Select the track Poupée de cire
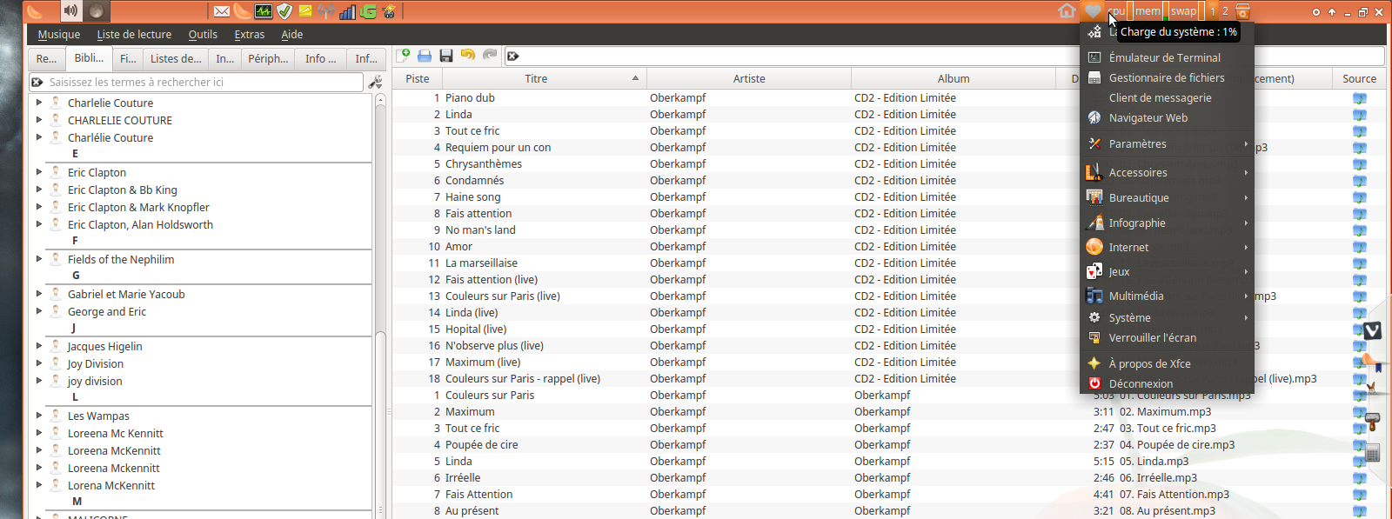The width and height of the screenshot is (1392, 519). pos(481,445)
